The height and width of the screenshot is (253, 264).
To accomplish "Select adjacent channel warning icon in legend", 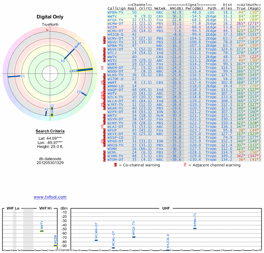I will 185,165.
